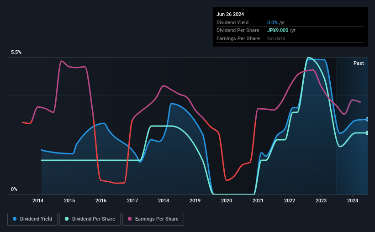This screenshot has height=232, width=375.
Task: Click the blue Dividend Yield legend dot
Action: [15, 219]
